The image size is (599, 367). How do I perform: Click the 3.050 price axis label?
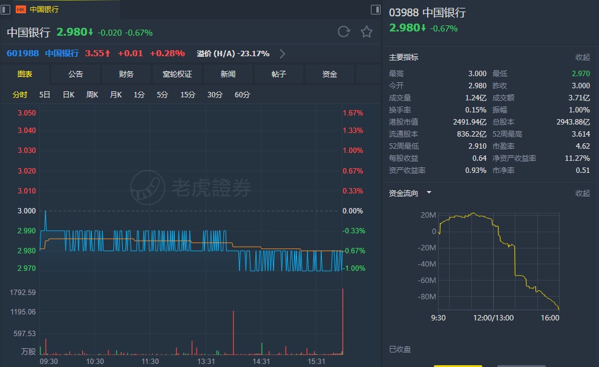click(27, 113)
